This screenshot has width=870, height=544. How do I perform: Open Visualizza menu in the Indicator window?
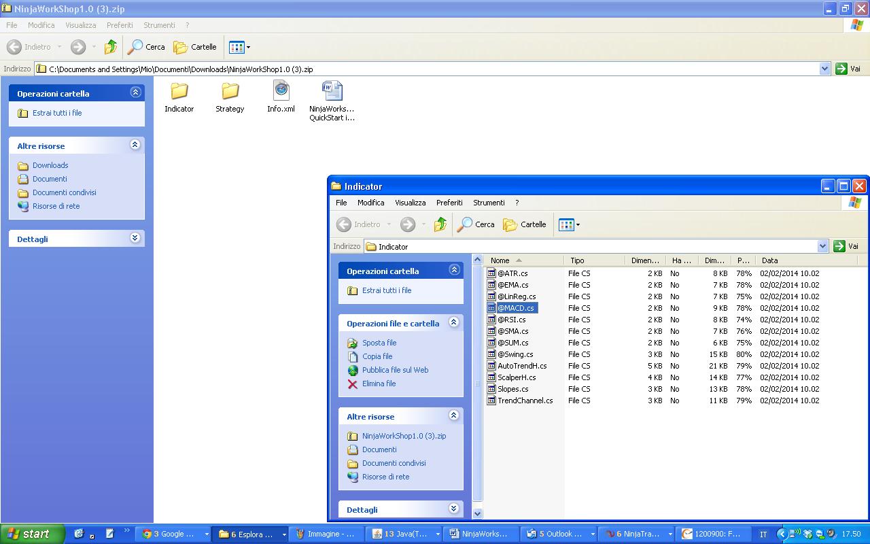point(411,203)
